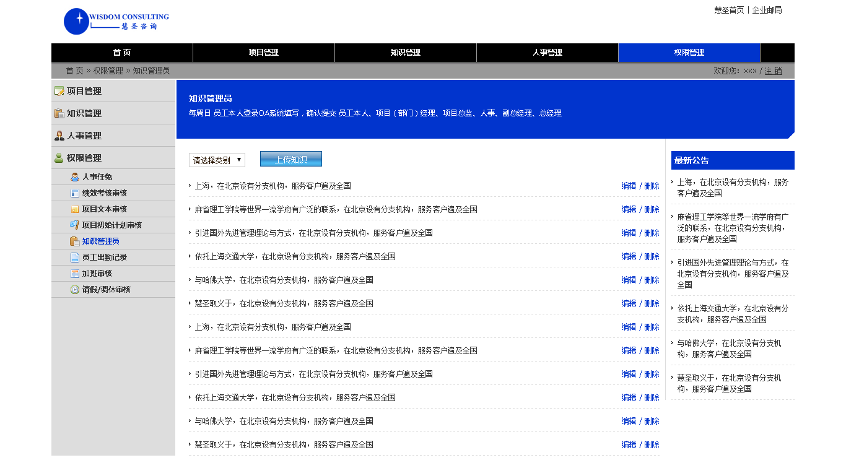Click the 知识管理 clipboard icon in sidebar
The image size is (846, 468).
tap(59, 113)
